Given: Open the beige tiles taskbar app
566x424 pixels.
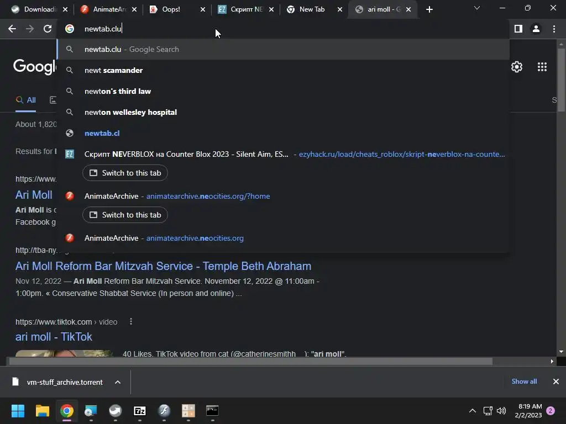Looking at the screenshot, I should [188, 411].
